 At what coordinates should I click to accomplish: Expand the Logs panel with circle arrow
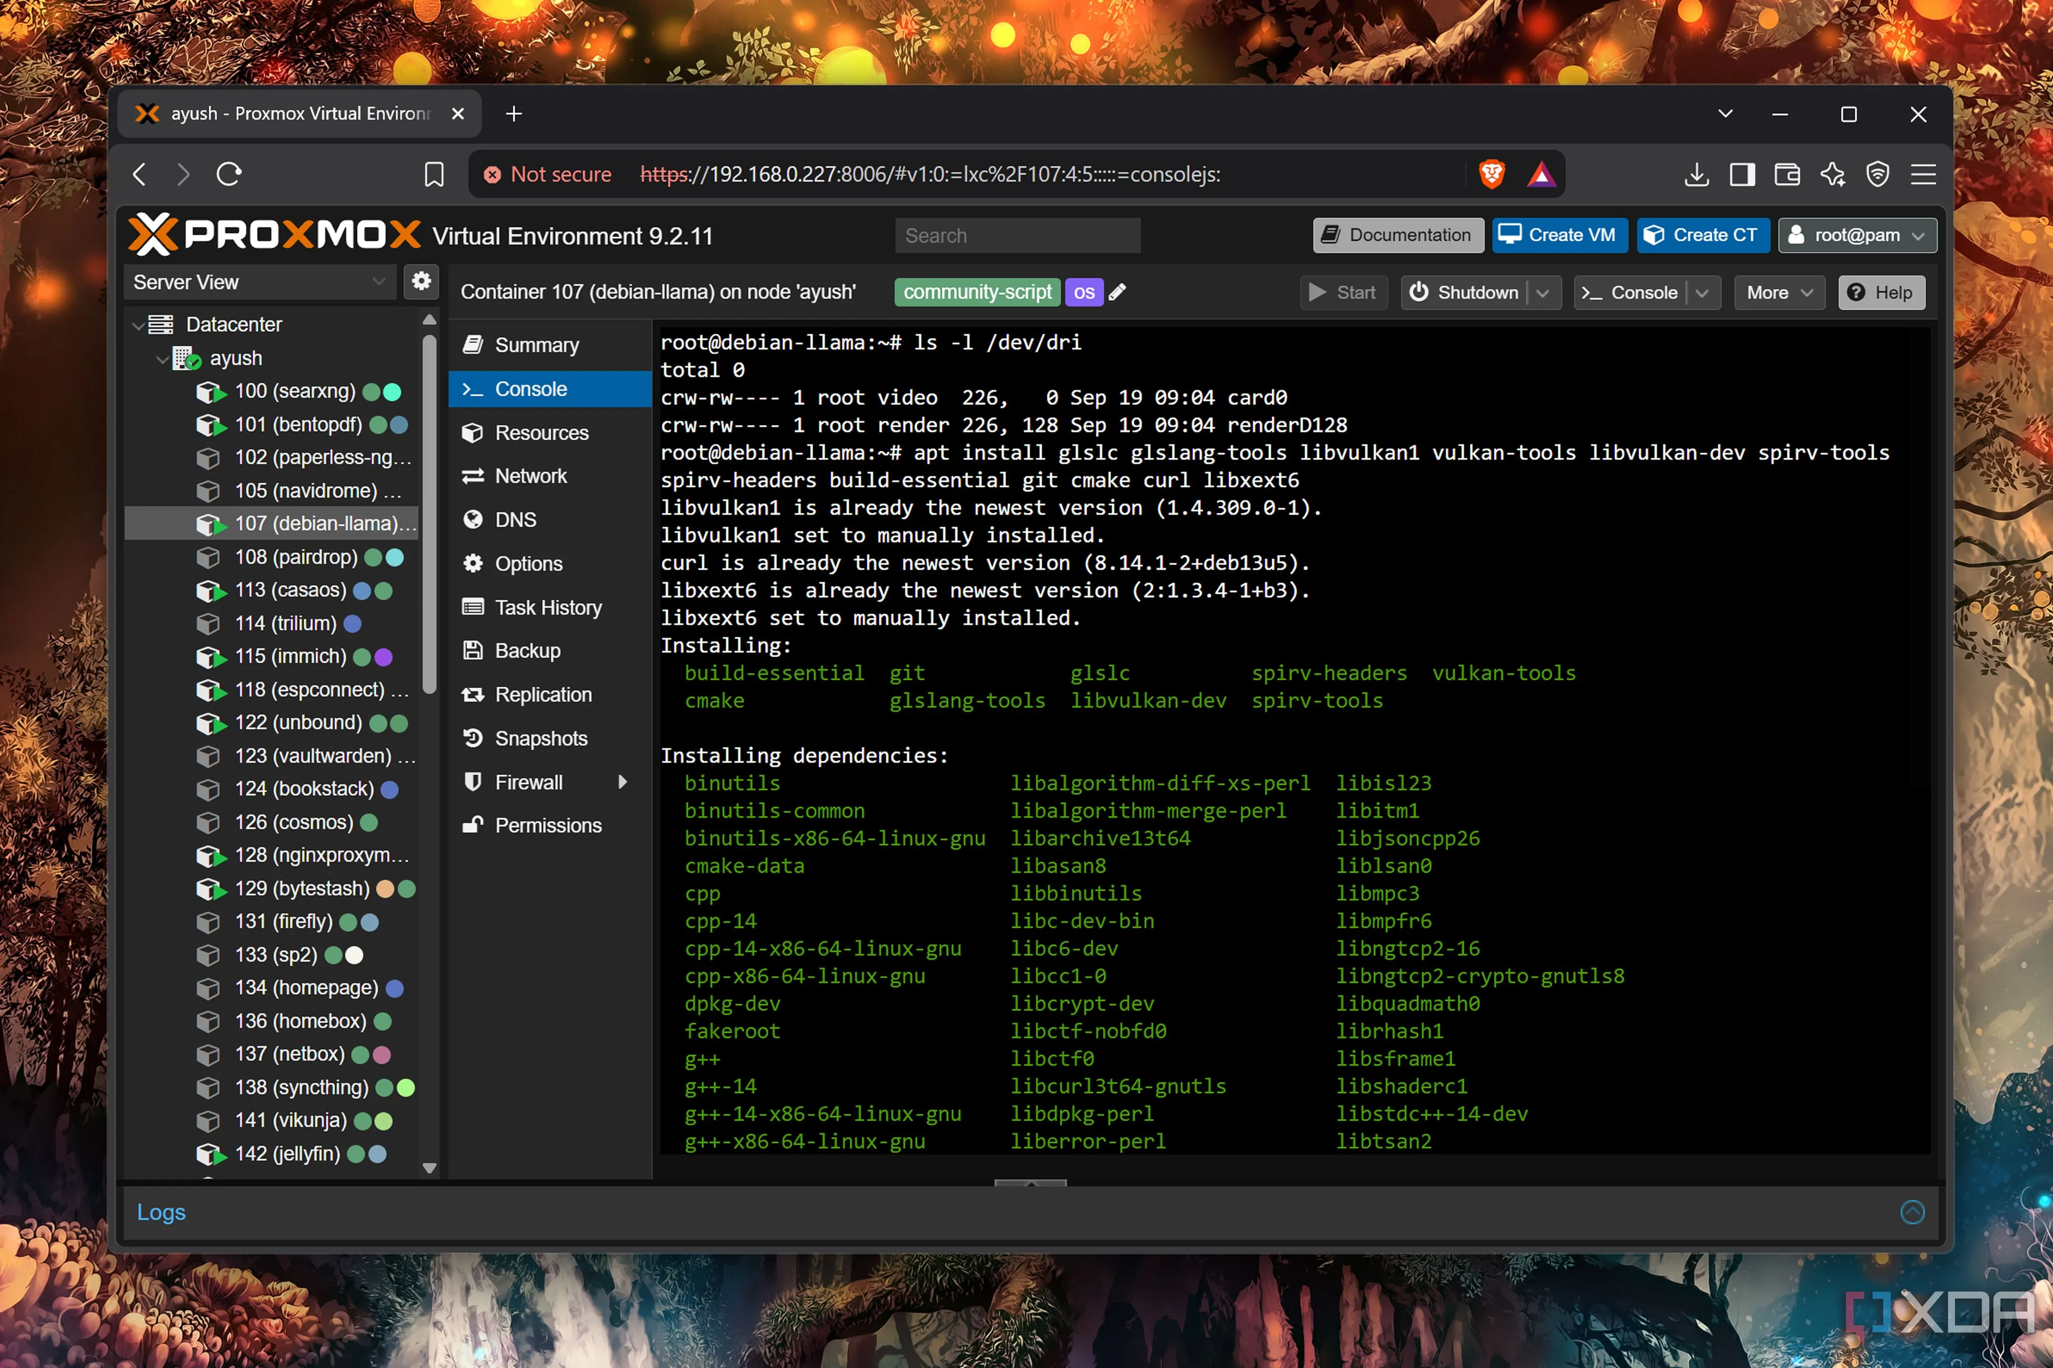pyautogui.click(x=1911, y=1212)
